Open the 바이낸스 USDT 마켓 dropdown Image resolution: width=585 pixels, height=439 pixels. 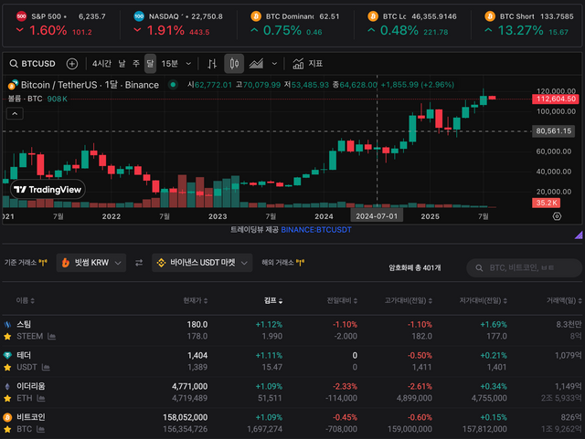(x=202, y=263)
